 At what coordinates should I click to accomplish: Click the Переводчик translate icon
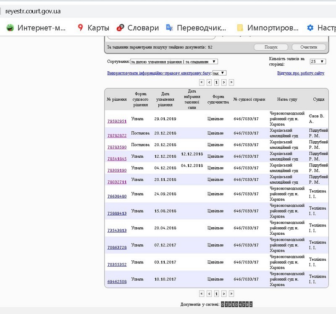170,28
